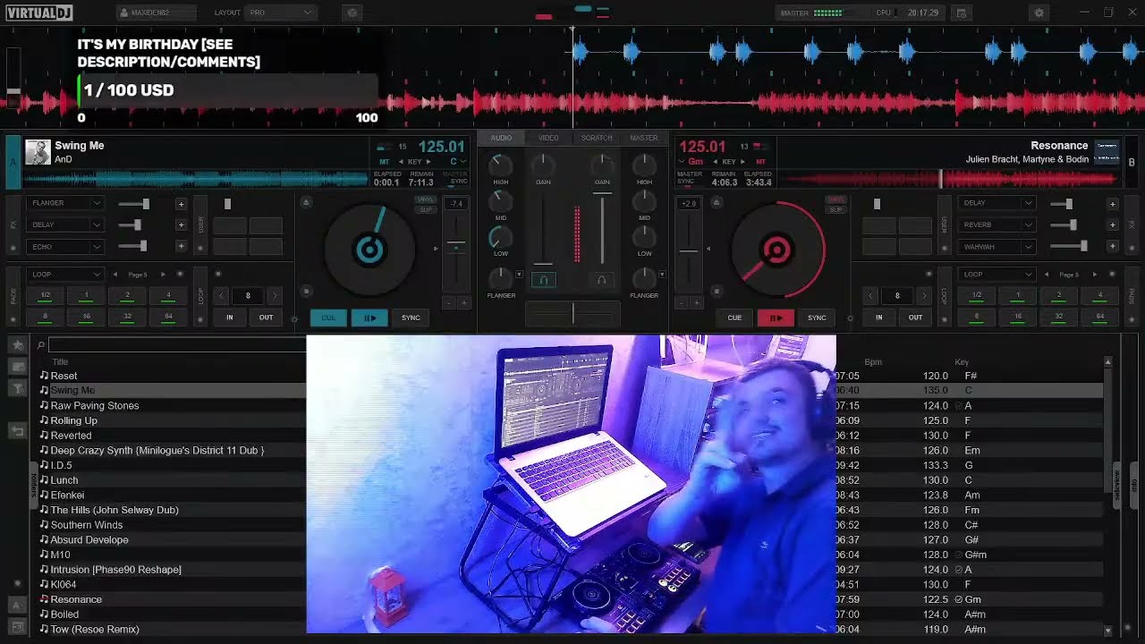The width and height of the screenshot is (1145, 644).
Task: Toggle right deck headphone cue button
Action: [x=601, y=280]
